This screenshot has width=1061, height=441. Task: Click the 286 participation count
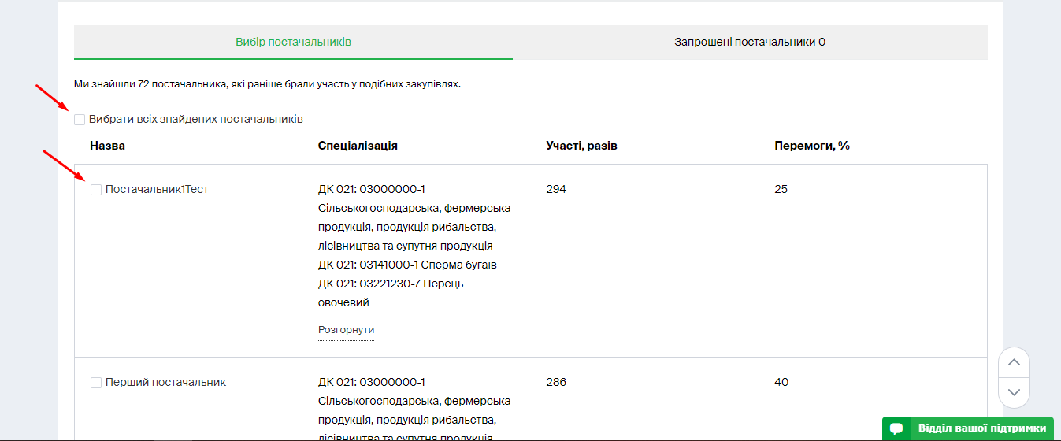pyautogui.click(x=556, y=383)
